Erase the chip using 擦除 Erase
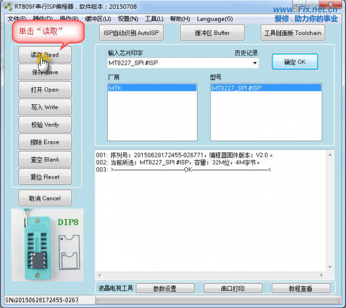Image resolution: width=346 pixels, height=308 pixels. 45,142
